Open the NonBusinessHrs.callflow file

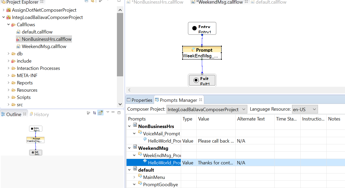[47, 39]
